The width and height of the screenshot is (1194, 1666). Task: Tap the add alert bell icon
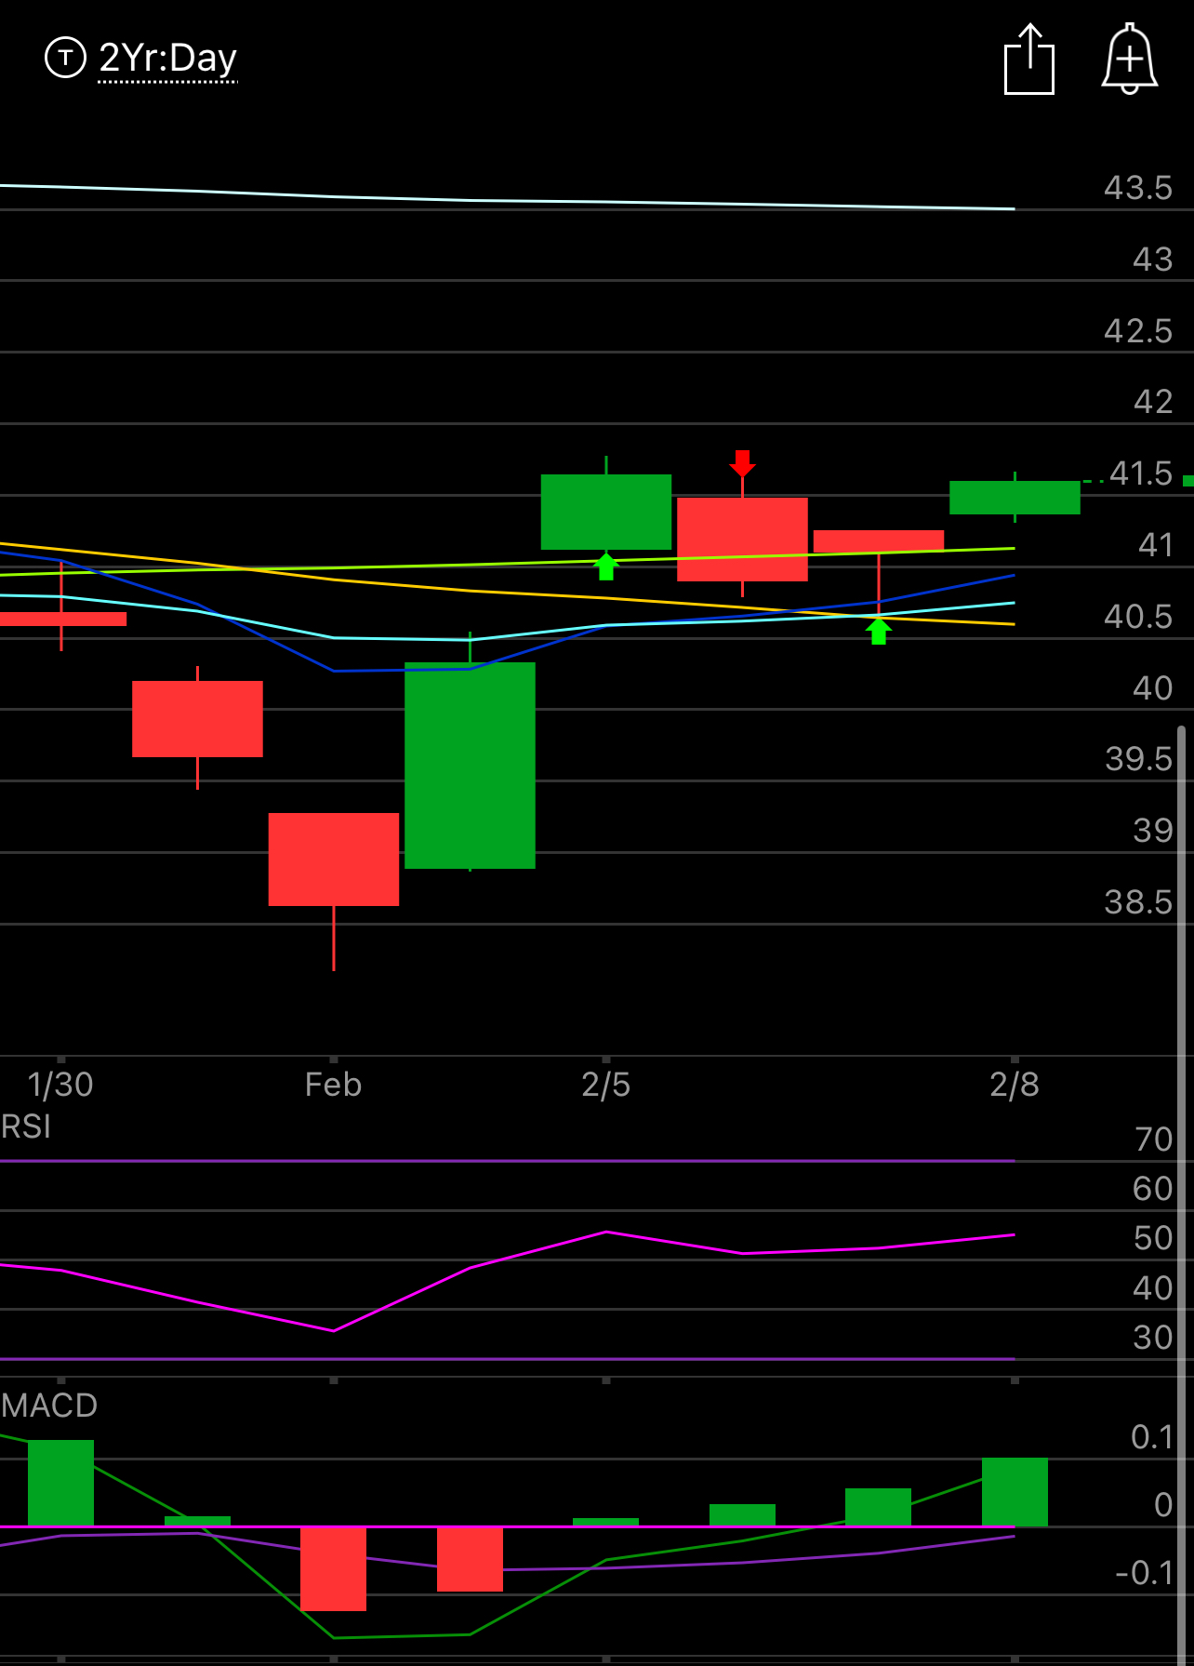click(x=1129, y=59)
